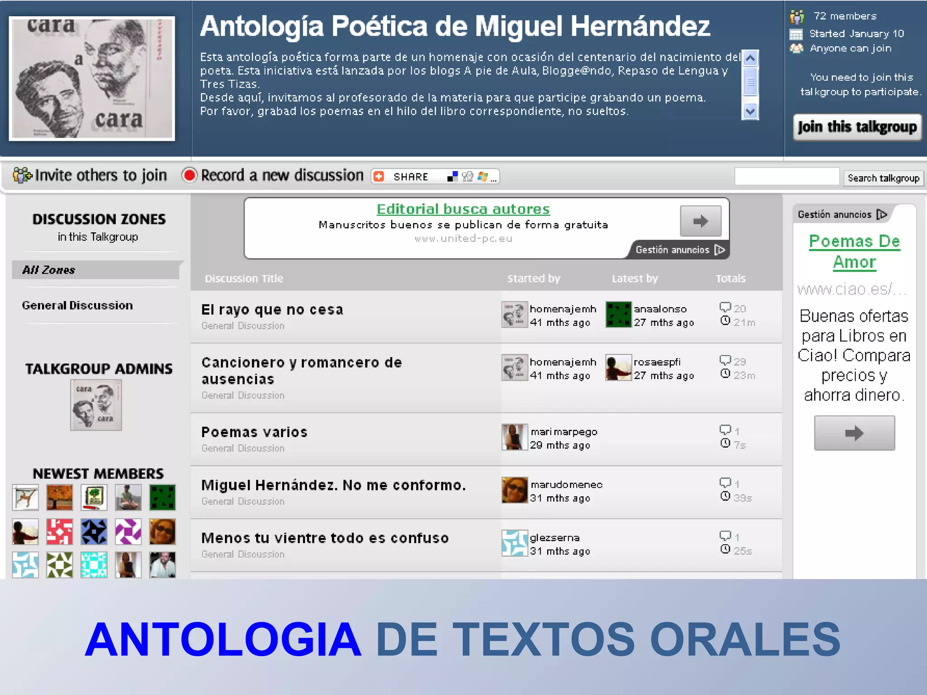
Task: Click the description scrollbar down arrow
Action: coord(750,111)
